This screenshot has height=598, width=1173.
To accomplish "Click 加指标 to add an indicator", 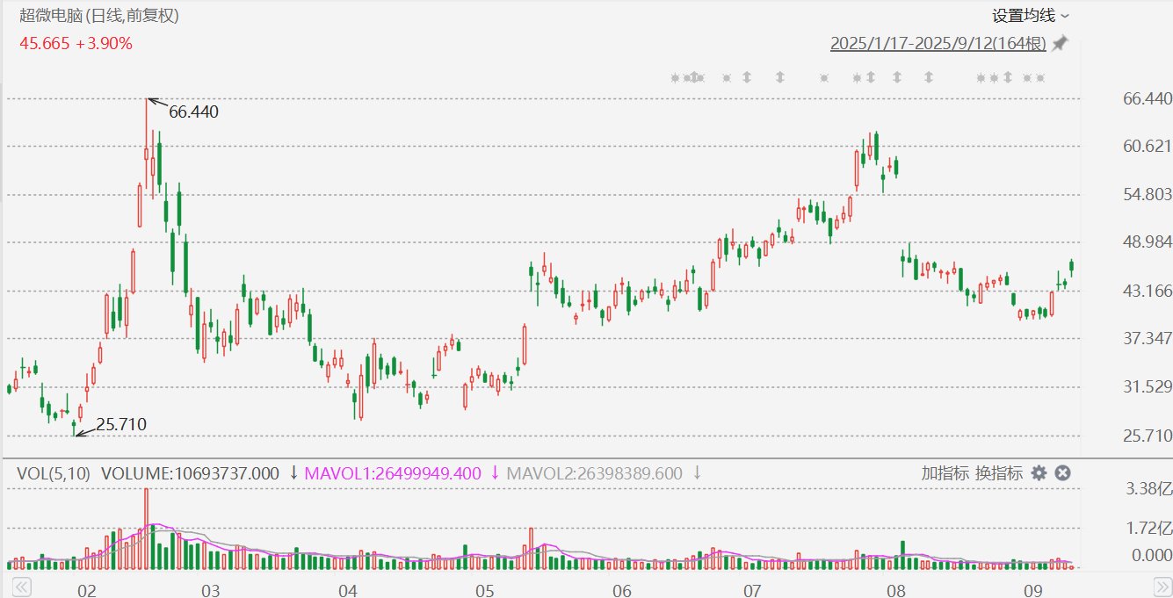I will click(945, 473).
